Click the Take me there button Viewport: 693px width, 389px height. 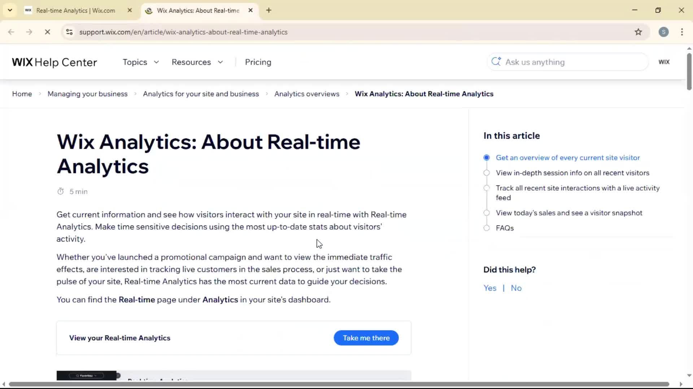coord(366,338)
